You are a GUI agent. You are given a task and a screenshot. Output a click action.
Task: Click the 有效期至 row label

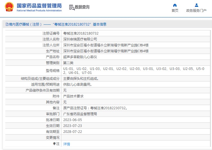[53, 132]
